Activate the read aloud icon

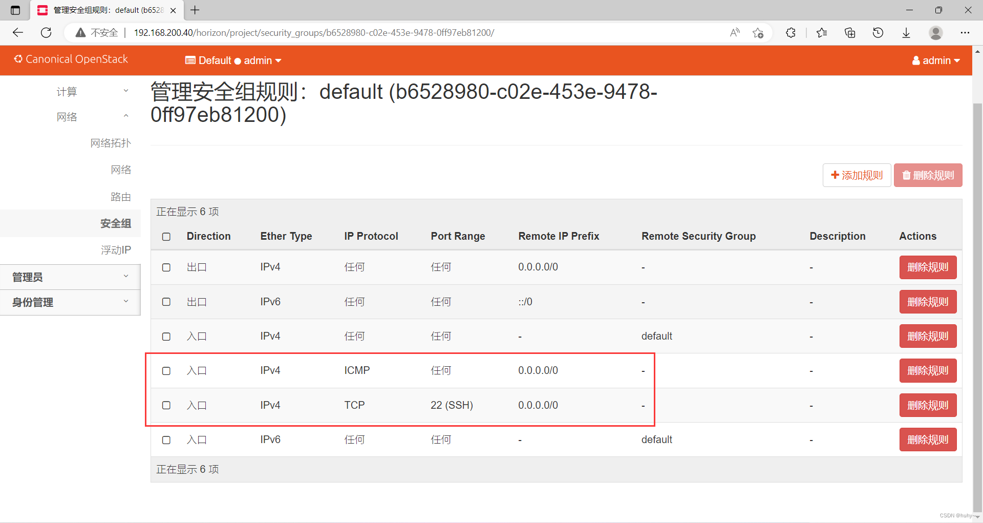tap(735, 33)
